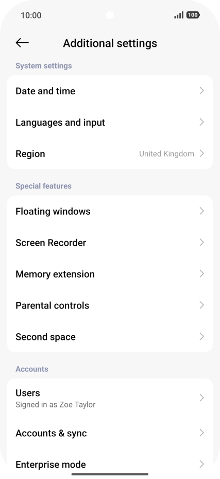The width and height of the screenshot is (220, 479).
Task: Tap chevron on Second space row
Action: (x=201, y=337)
